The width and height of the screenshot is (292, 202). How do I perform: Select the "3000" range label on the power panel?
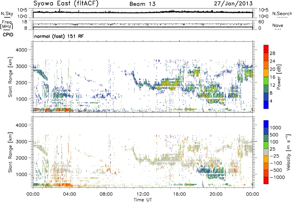[21, 66]
